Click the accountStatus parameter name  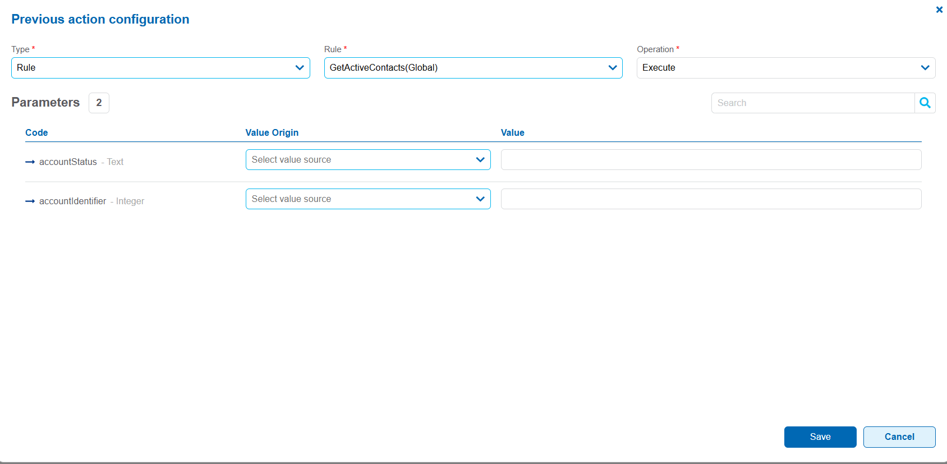pyautogui.click(x=68, y=162)
